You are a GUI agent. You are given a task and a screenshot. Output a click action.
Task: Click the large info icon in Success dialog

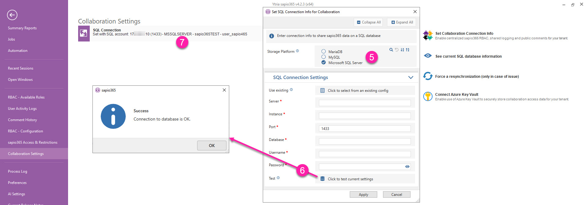113,116
